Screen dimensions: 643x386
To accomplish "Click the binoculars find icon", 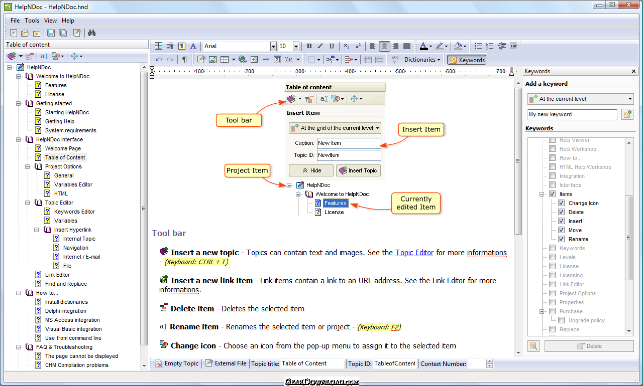I will pos(92,33).
